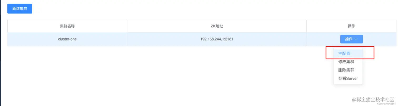
Task: Click the 192.168.244.1:2181 address cell
Action: pyautogui.click(x=217, y=39)
